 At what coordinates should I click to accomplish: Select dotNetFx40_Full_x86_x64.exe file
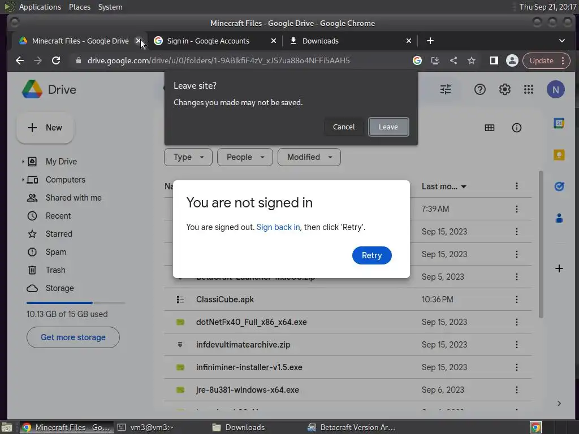(348, 322)
